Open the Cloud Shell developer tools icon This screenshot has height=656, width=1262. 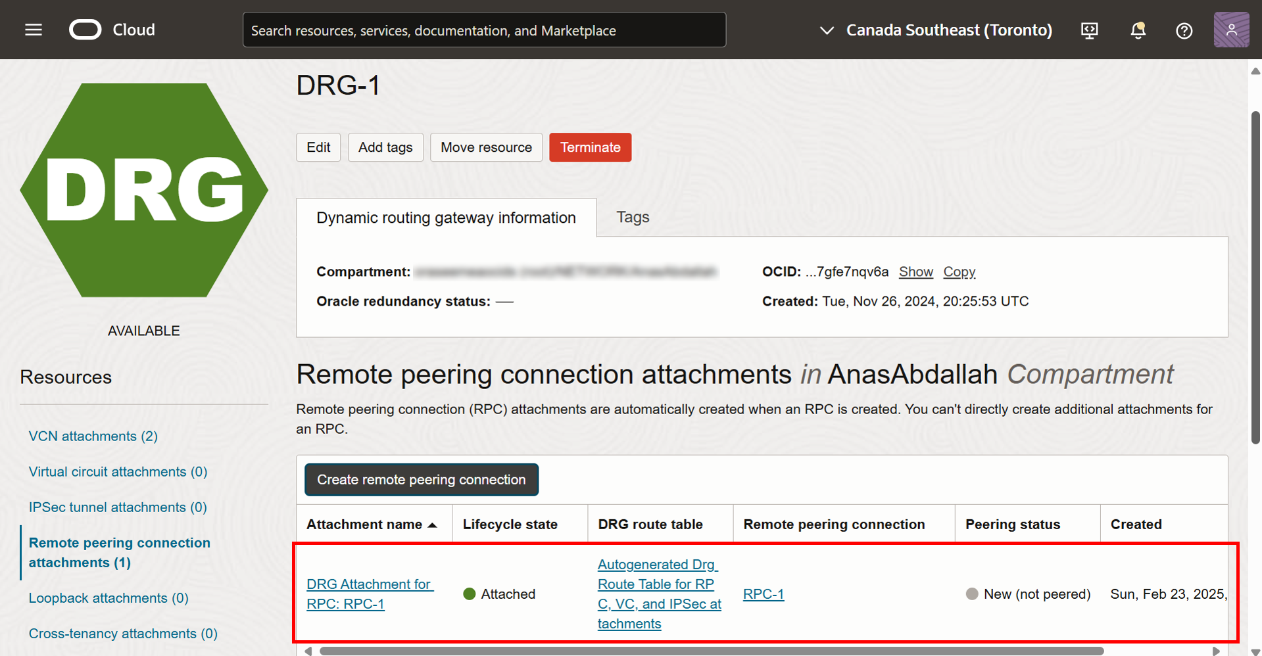pyautogui.click(x=1090, y=30)
